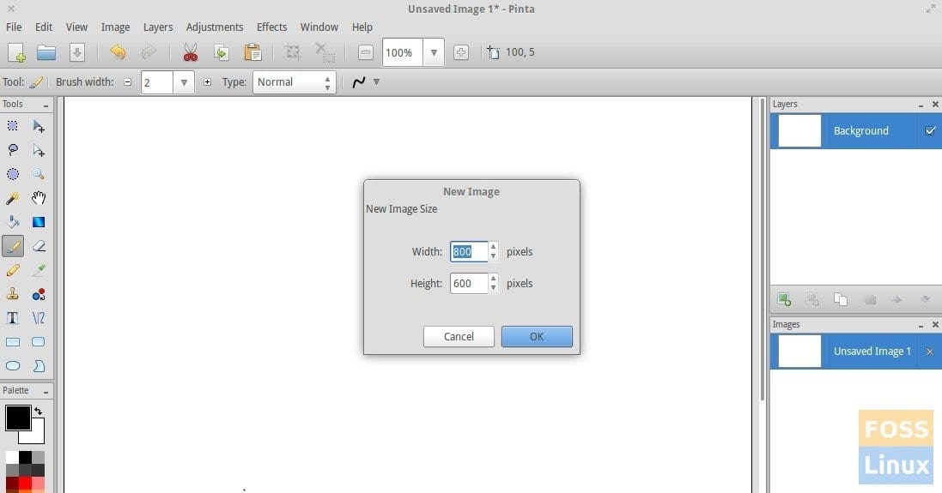Select the Text tool
The width and height of the screenshot is (942, 493).
(13, 318)
